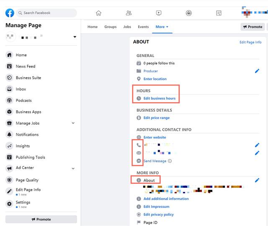Click the News Feed sidebar icon
The width and height of the screenshot is (268, 226).
[9, 66]
